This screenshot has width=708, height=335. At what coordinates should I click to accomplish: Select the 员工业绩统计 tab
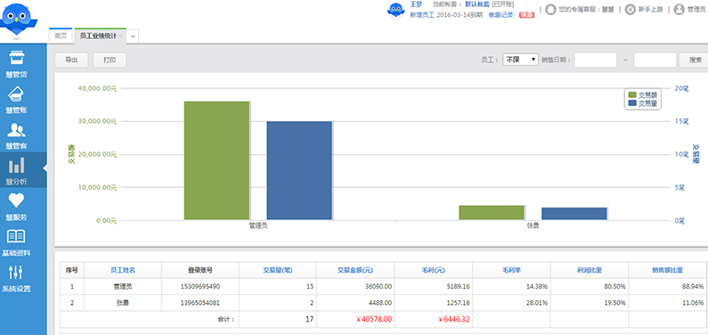tap(98, 37)
